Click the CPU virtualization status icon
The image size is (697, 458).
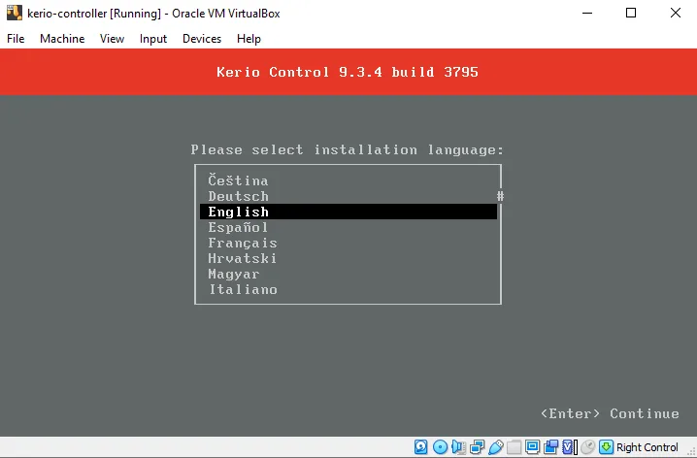[x=568, y=447]
